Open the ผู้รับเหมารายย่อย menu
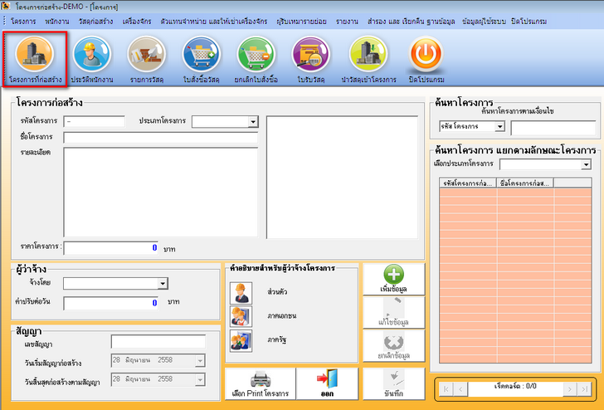 coord(301,22)
